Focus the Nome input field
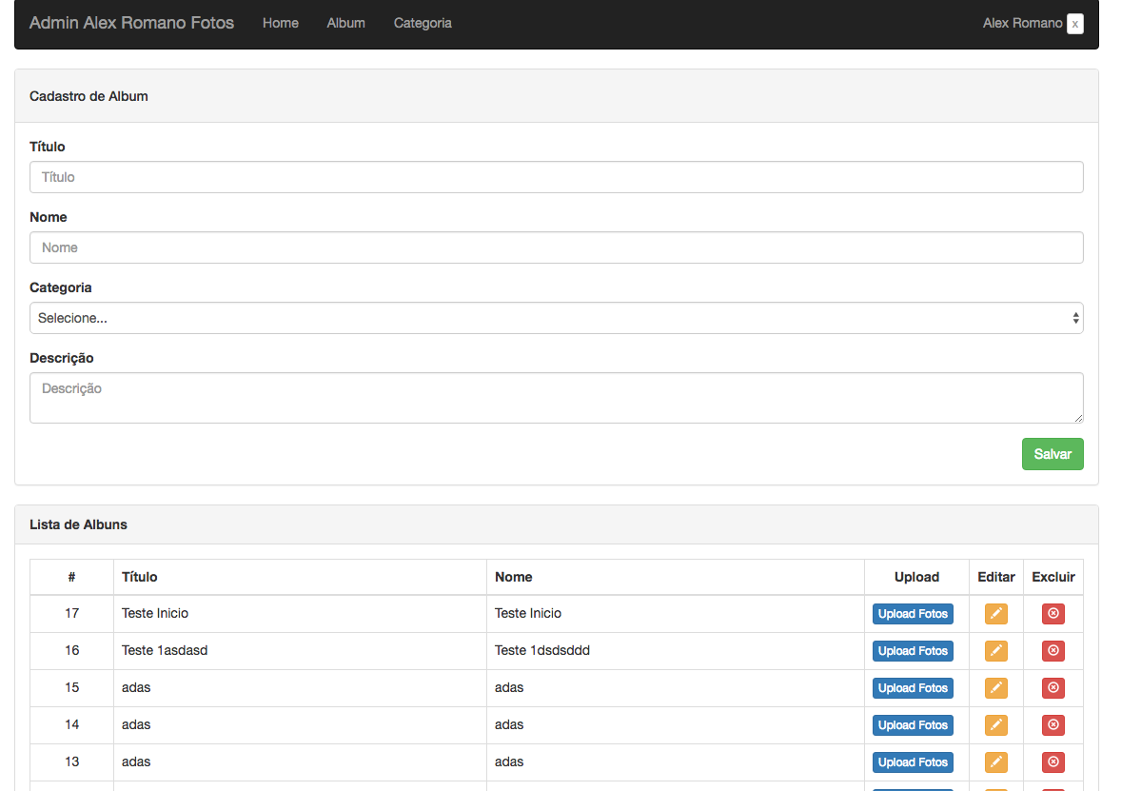1141x791 pixels. [x=556, y=247]
